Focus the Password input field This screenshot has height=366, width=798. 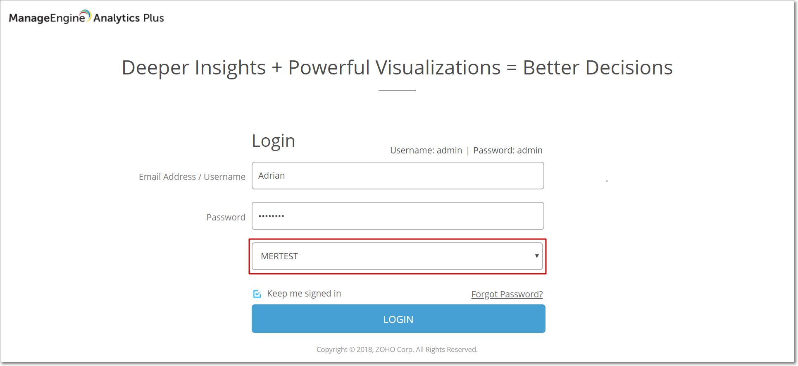pos(398,216)
